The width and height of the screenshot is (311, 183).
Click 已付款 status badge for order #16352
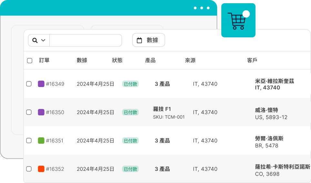click(x=130, y=169)
